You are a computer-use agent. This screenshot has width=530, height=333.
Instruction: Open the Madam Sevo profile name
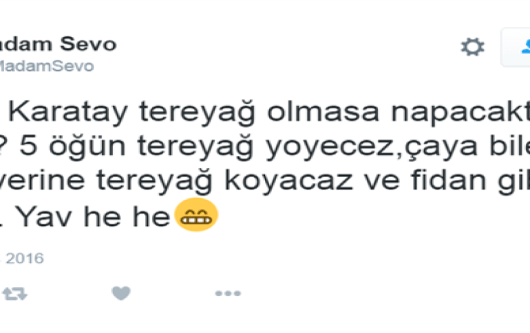(58, 44)
